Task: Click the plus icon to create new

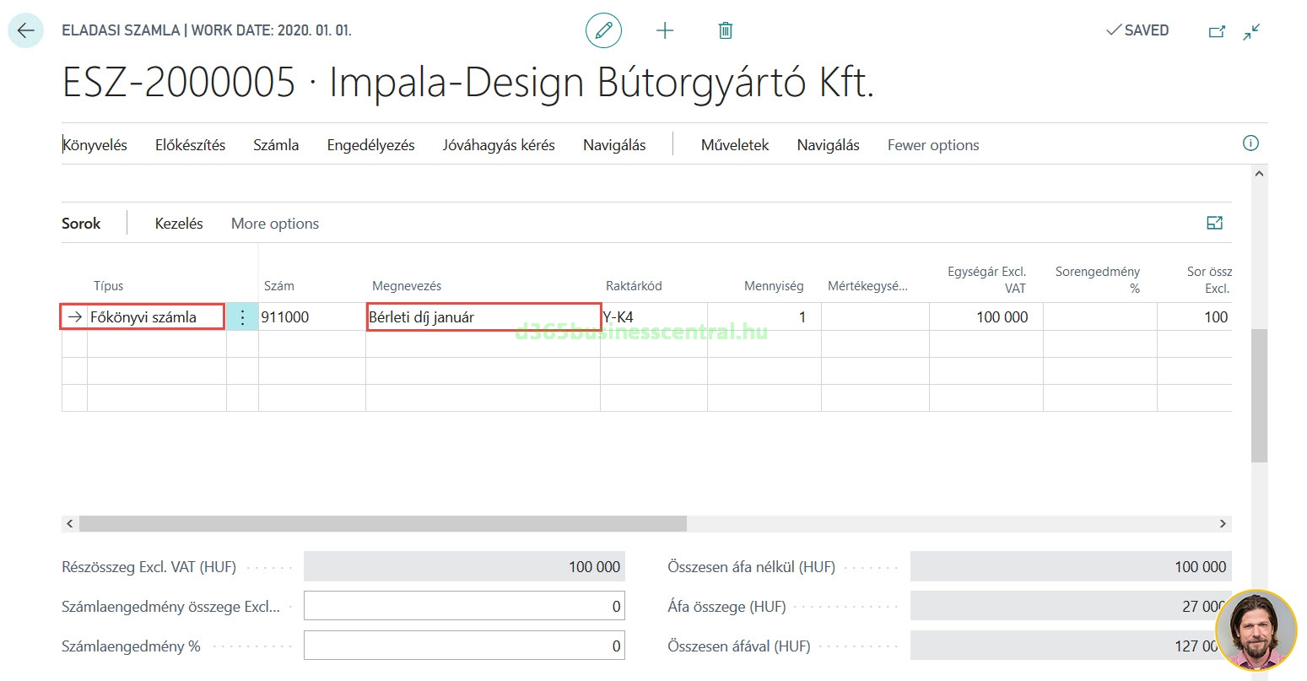Action: (x=665, y=30)
